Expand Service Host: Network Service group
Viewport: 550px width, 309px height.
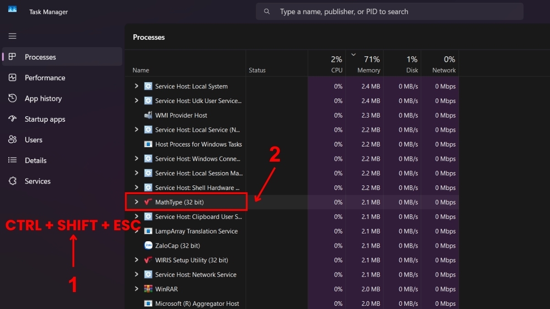tap(136, 274)
